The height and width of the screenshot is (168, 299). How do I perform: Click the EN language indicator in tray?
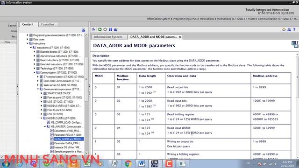pos(248,163)
